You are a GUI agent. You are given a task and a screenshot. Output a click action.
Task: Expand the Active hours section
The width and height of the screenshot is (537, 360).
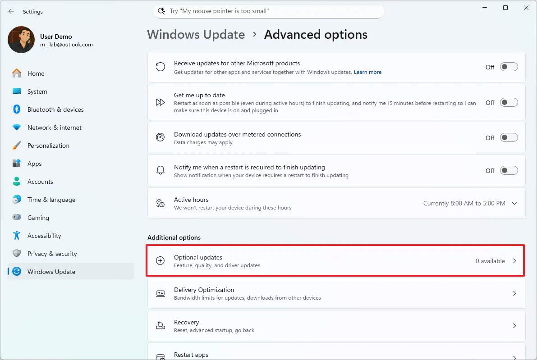pyautogui.click(x=514, y=203)
